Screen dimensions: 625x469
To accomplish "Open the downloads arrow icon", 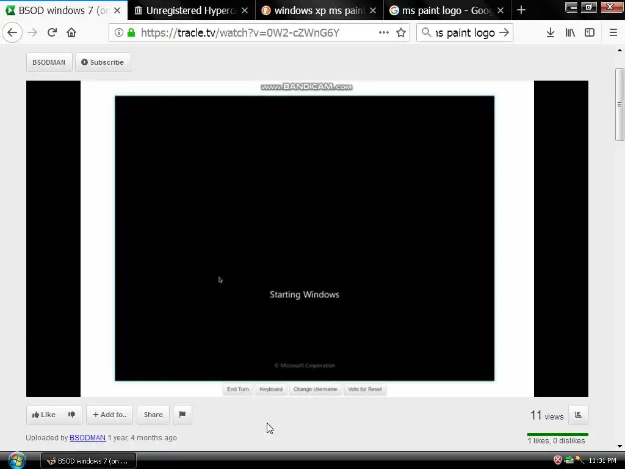I will point(551,33).
